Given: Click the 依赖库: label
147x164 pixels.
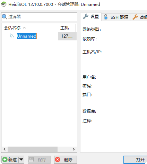Looking at the screenshot, I should click(x=89, y=39).
